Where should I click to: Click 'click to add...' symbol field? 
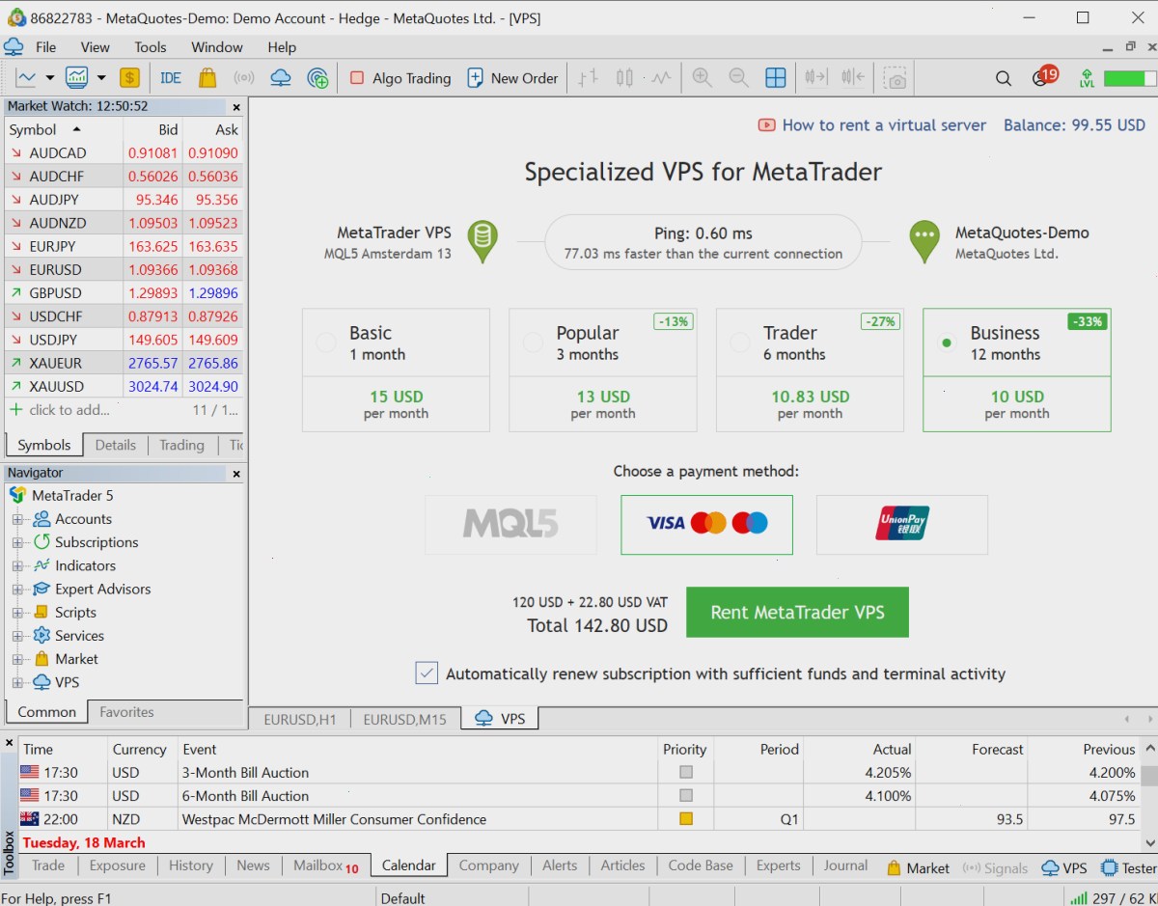click(x=69, y=410)
